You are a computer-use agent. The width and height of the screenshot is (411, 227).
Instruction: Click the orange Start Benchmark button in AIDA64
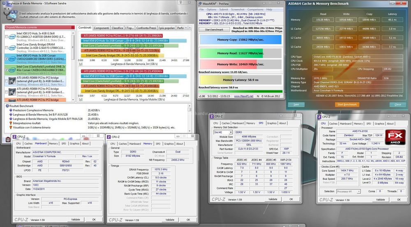(347, 104)
